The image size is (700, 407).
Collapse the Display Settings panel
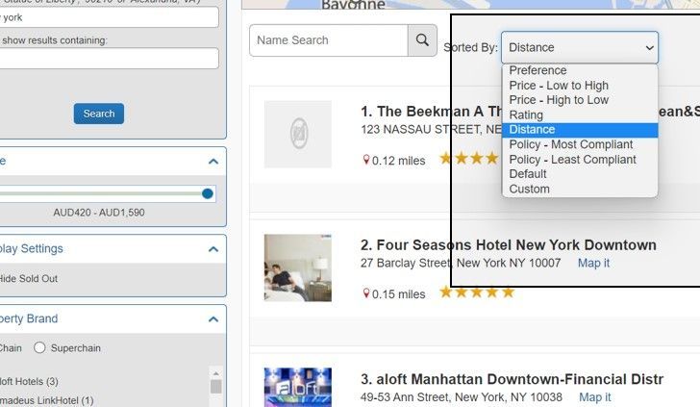[x=213, y=249]
